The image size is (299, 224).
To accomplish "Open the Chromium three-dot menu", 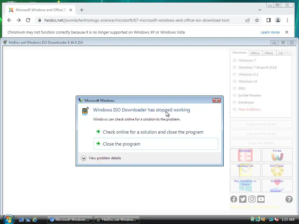I will [x=287, y=20].
